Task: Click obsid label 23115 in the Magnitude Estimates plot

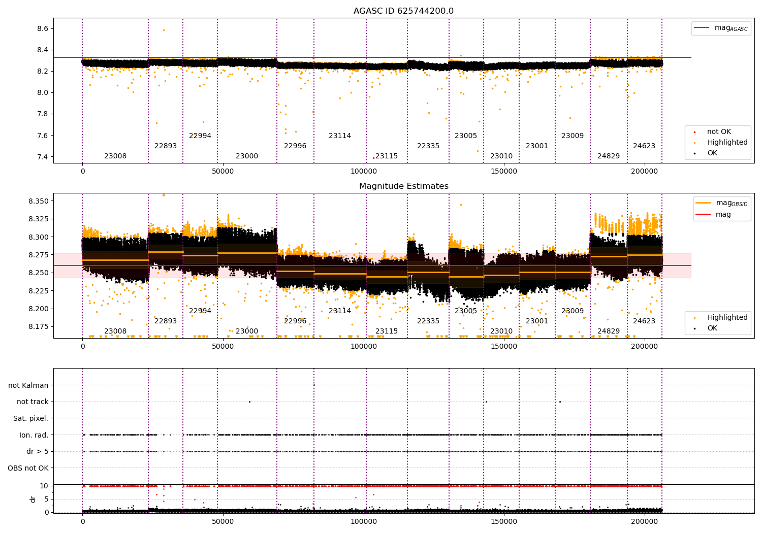Action: point(387,331)
